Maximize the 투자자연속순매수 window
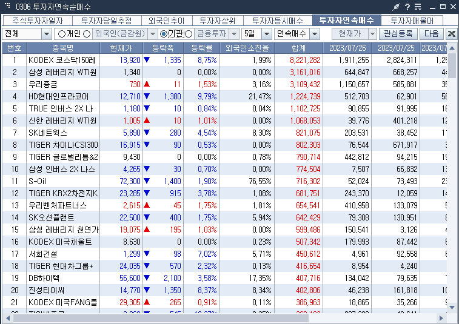This screenshot has width=459, height=324. point(443,7)
